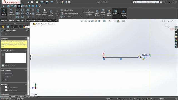Image resolution: width=178 pixels, height=100 pixels.
Task: Switch to the SOLIDWORKS Add-Ins tab
Action: [34, 20]
